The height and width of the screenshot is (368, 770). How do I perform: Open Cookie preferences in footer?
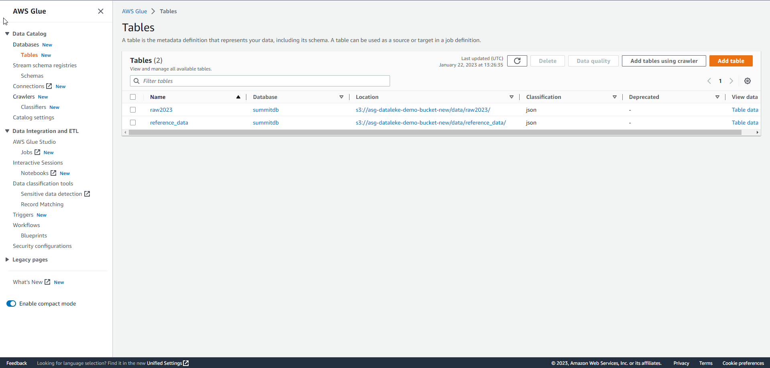[x=743, y=363]
